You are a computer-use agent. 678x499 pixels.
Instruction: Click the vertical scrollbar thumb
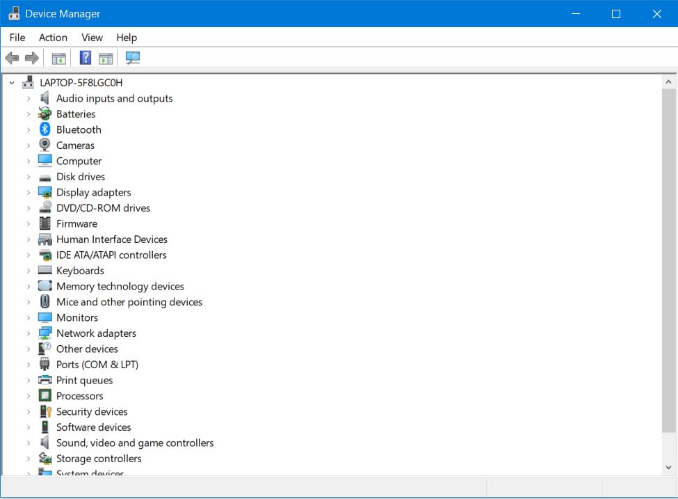coord(668,260)
